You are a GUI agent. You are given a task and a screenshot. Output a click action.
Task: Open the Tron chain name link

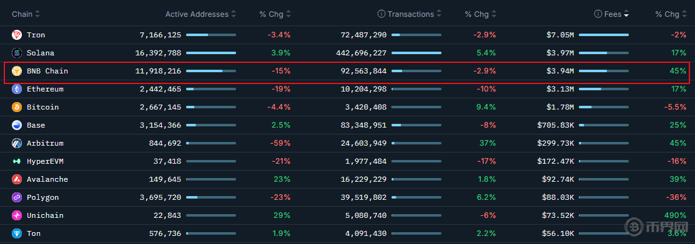point(36,35)
